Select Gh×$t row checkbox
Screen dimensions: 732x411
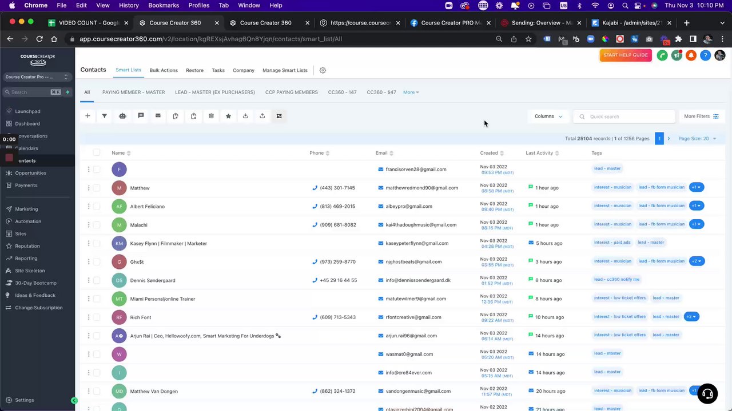97,261
